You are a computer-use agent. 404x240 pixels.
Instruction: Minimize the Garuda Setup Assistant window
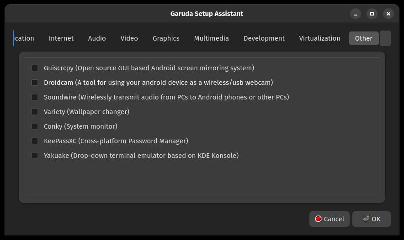tap(355, 14)
